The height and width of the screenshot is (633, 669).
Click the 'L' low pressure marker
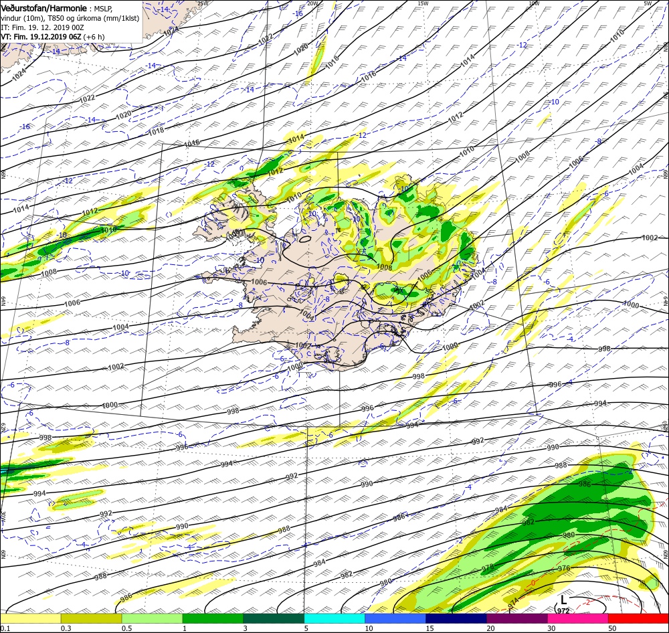point(563,601)
